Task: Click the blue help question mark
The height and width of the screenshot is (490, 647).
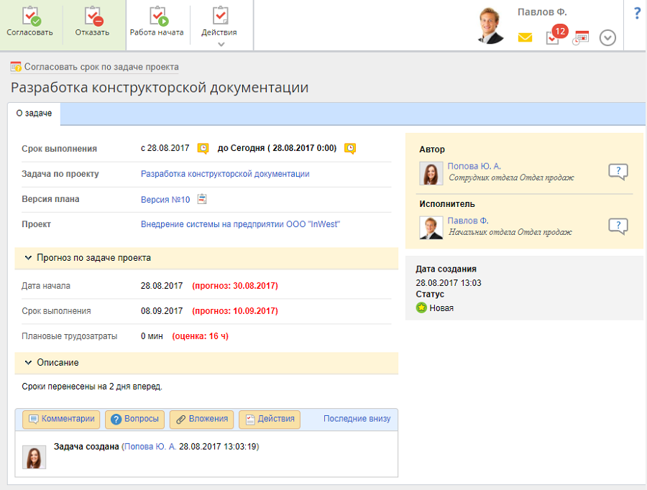Action: click(x=636, y=14)
